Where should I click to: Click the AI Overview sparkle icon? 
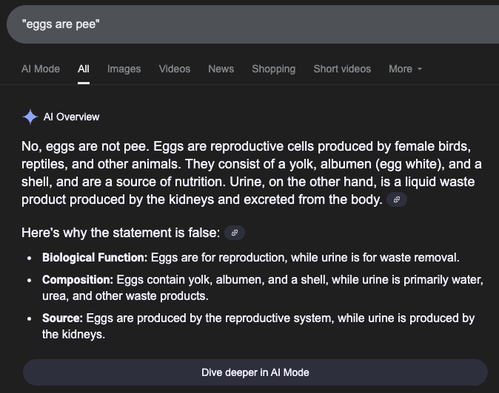click(x=30, y=117)
